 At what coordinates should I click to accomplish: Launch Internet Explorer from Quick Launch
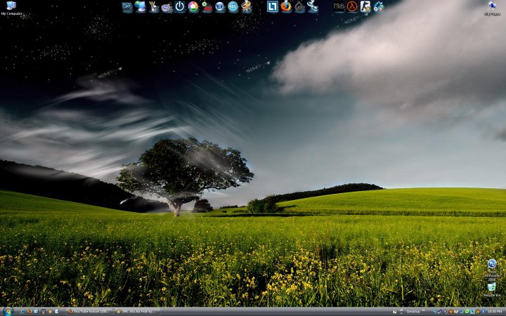22,312
